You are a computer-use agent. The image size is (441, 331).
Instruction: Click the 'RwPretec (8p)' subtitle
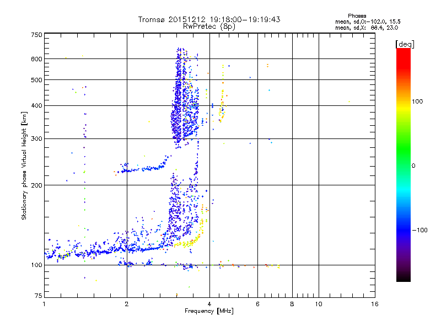coord(209,26)
